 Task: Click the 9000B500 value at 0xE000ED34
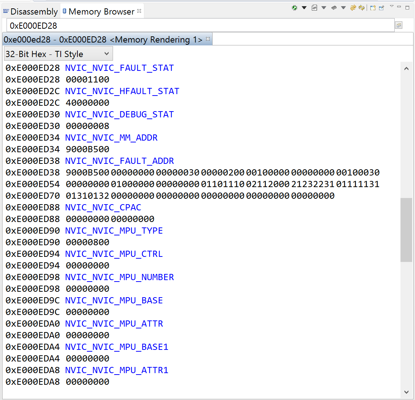[87, 149]
